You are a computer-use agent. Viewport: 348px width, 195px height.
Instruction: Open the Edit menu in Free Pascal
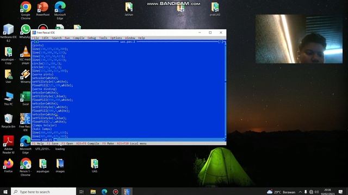(x=45, y=38)
